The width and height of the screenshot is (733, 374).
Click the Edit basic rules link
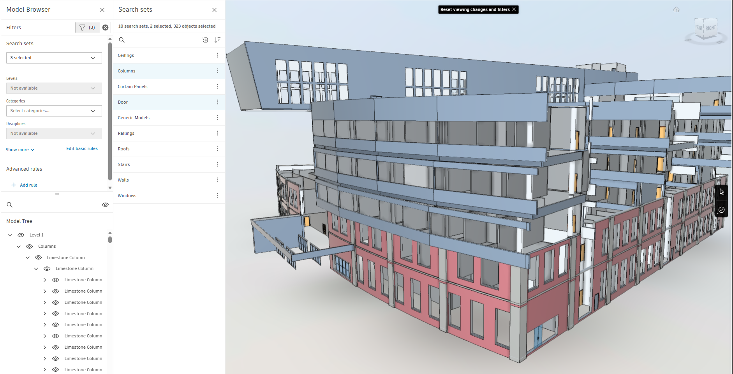click(82, 148)
